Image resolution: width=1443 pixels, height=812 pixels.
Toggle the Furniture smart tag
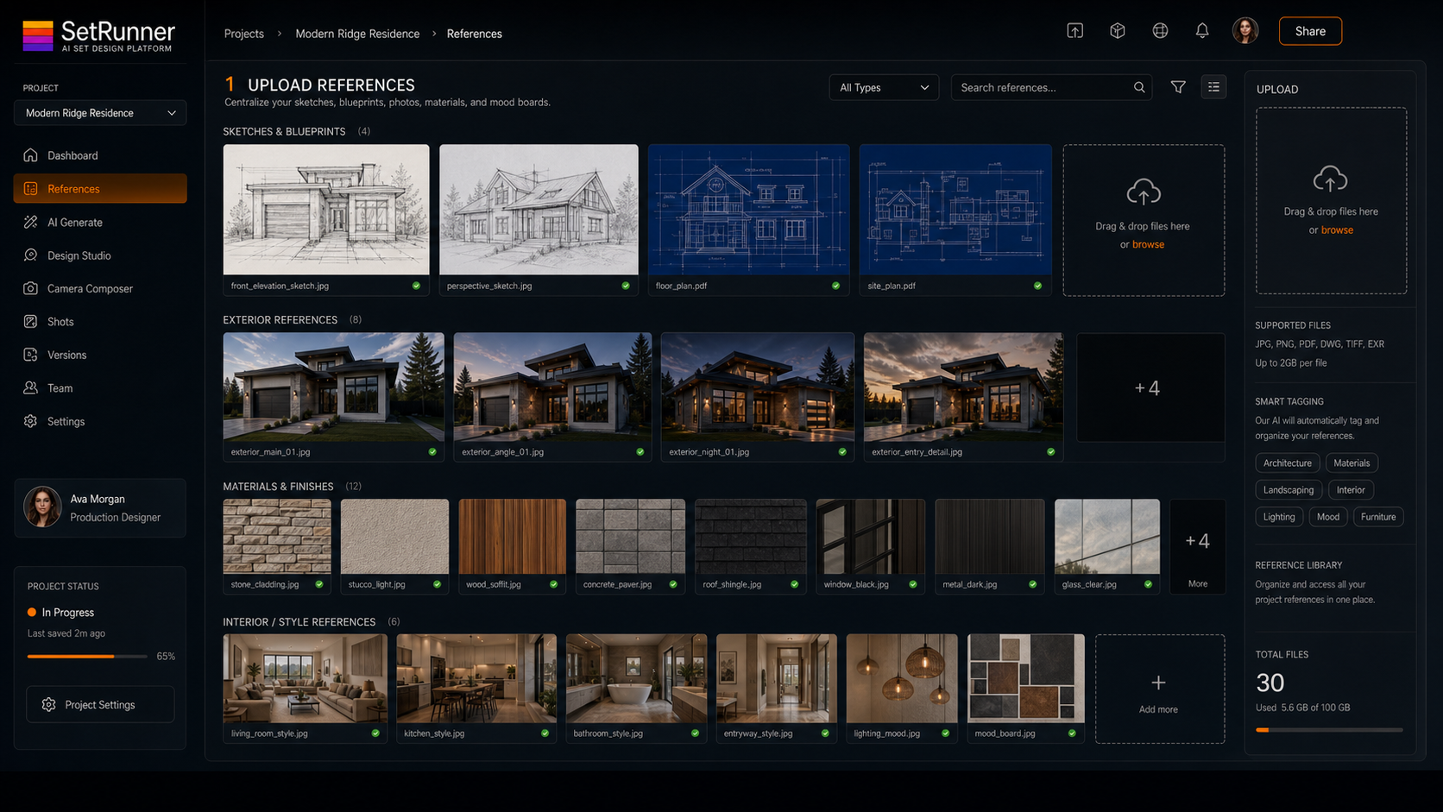(1378, 517)
